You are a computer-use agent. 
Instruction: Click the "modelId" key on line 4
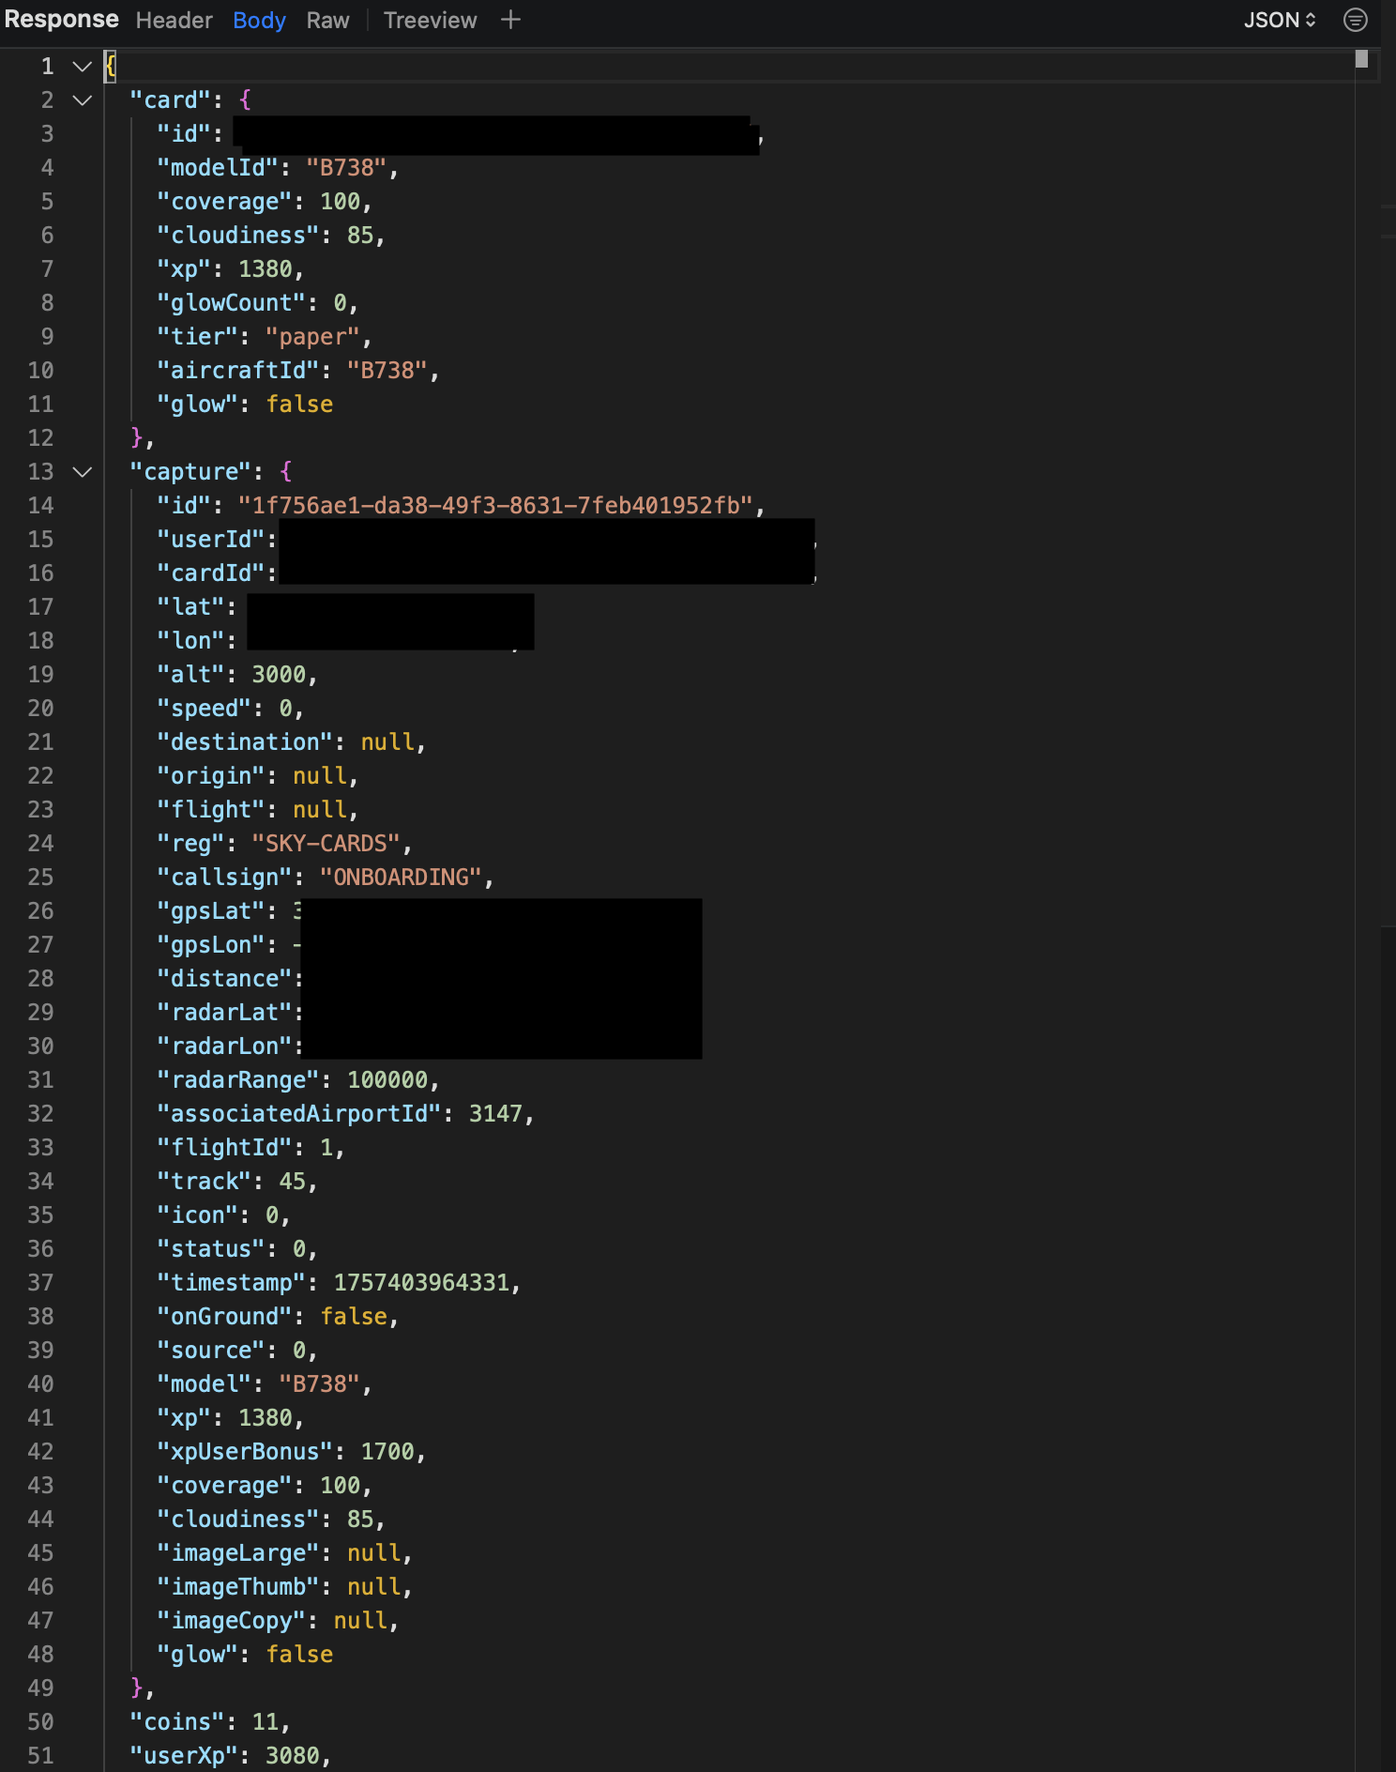point(224,168)
